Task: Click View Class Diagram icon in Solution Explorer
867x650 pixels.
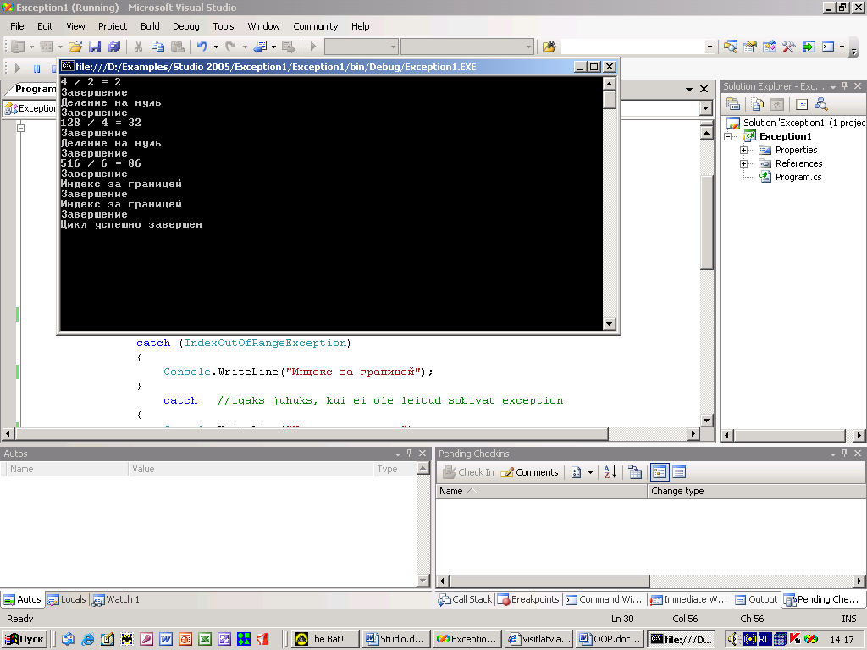Action: [821, 104]
